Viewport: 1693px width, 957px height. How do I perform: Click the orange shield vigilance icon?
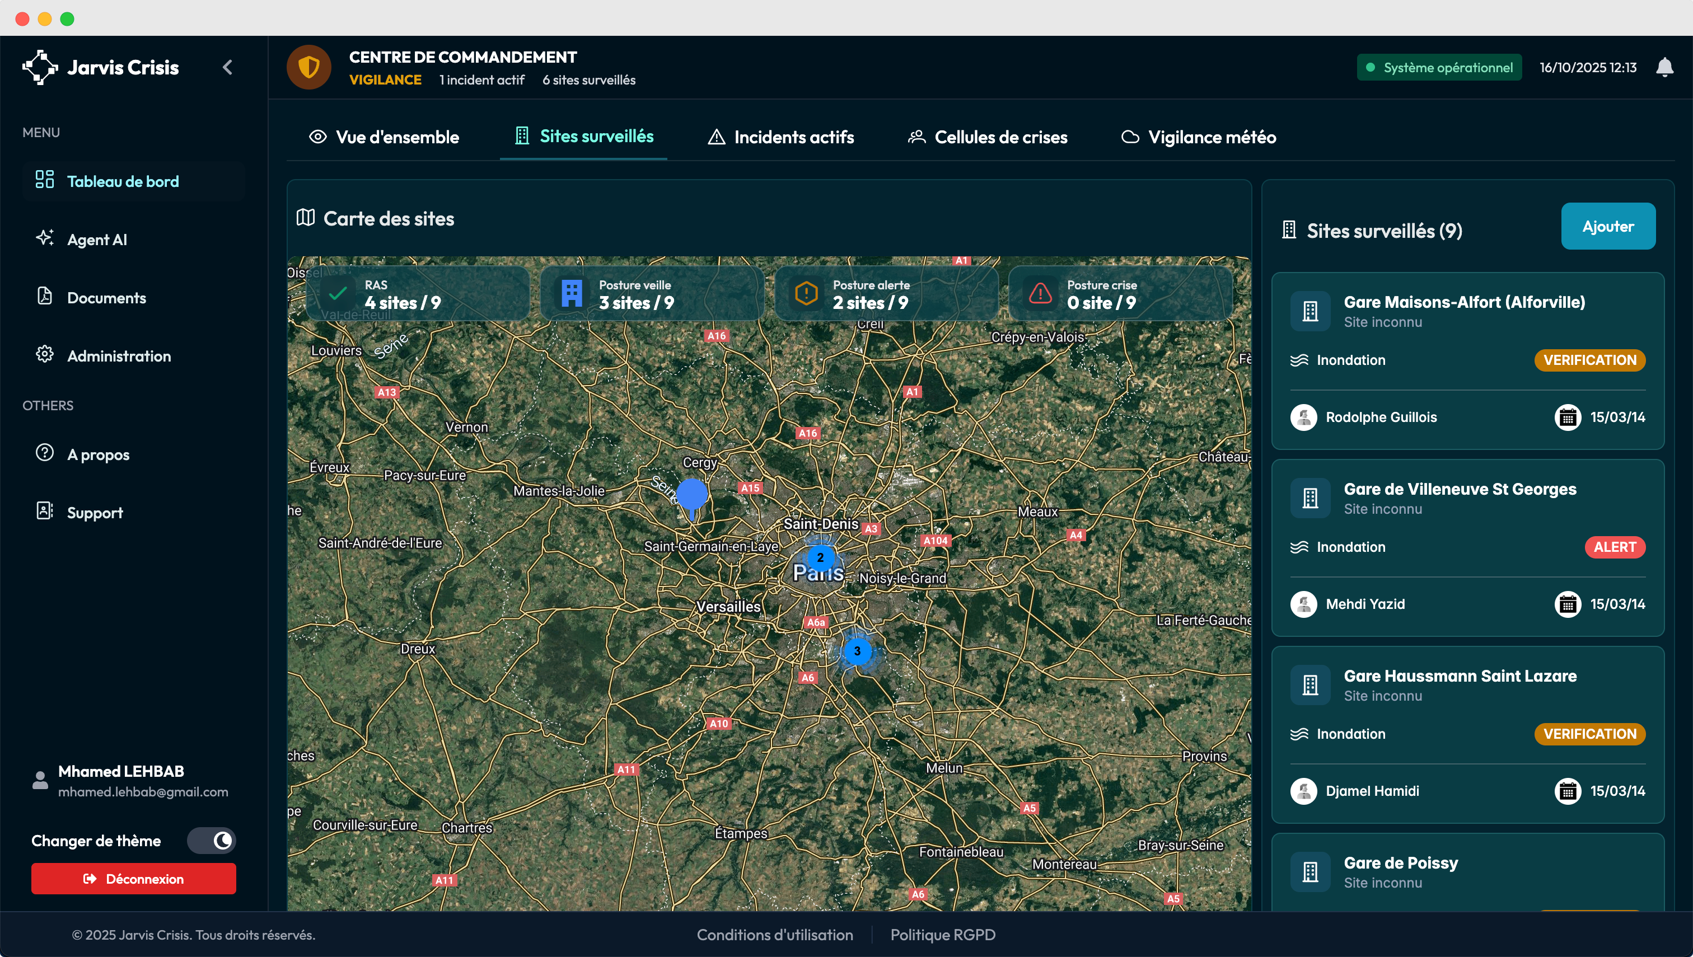point(308,67)
